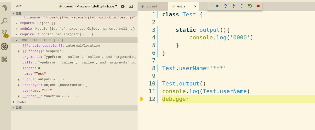The height and width of the screenshot is (130, 315).
Task: Click the Step Into debug button
Action: point(233,6)
